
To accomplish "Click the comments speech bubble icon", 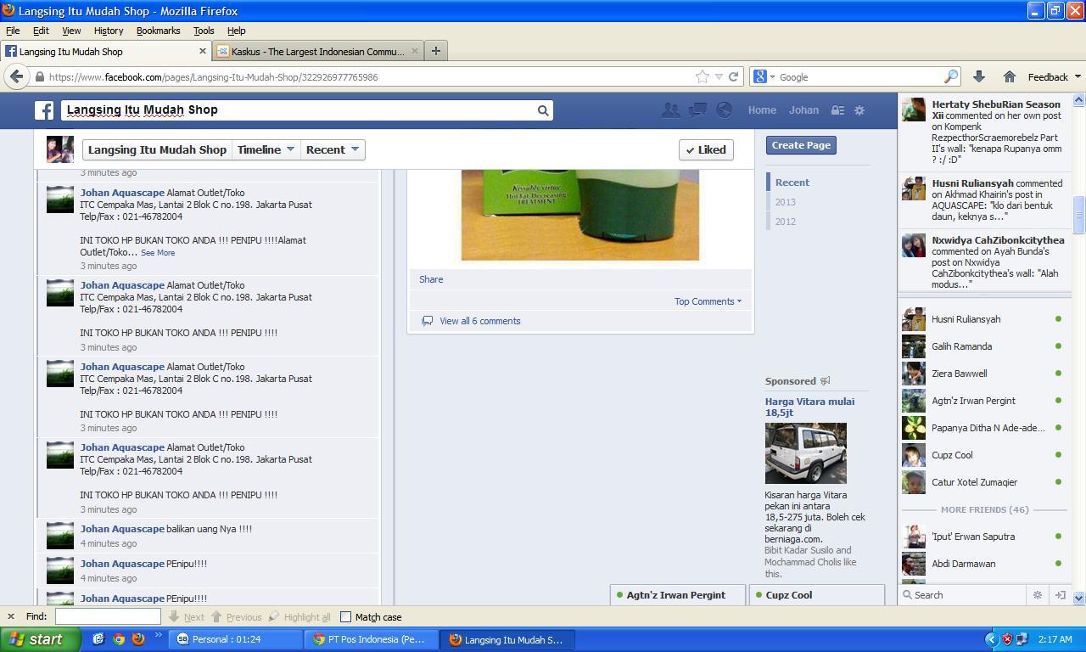I will pos(427,321).
